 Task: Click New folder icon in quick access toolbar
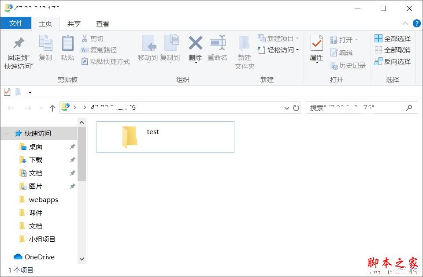click(18, 92)
